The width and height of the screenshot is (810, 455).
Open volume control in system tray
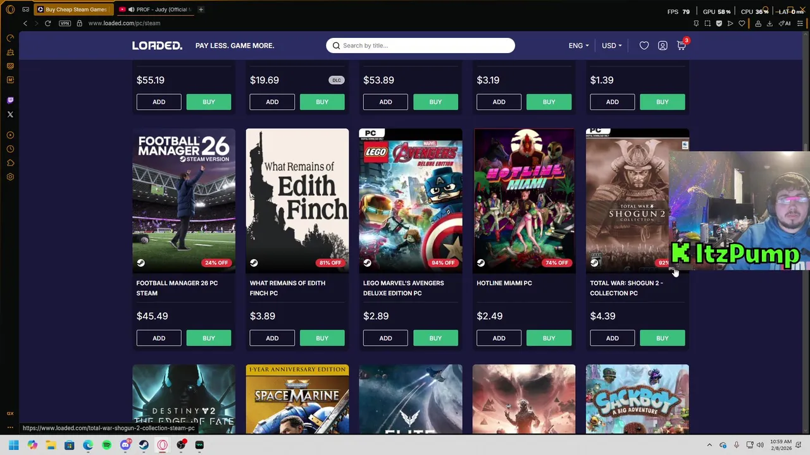(x=760, y=445)
